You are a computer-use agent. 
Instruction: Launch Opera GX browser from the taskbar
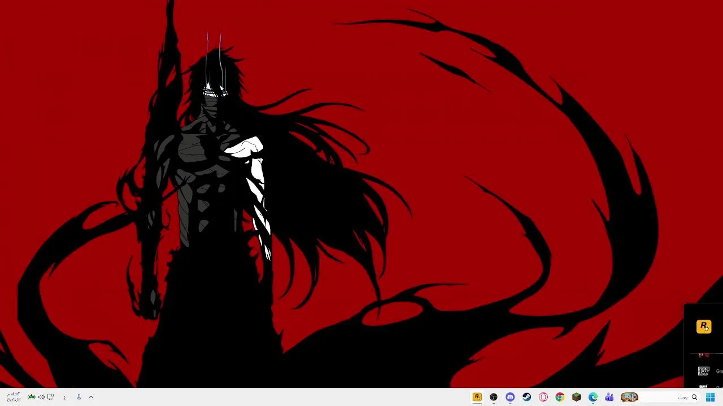pyautogui.click(x=543, y=398)
